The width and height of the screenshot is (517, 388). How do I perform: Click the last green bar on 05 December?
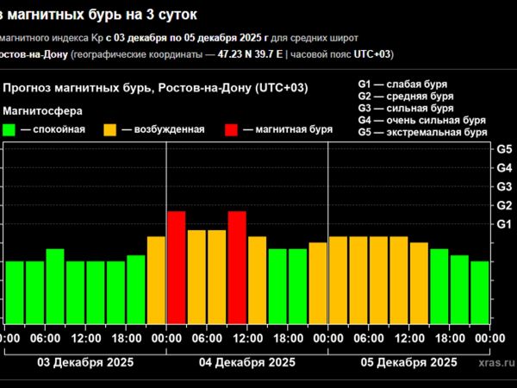[x=480, y=291]
